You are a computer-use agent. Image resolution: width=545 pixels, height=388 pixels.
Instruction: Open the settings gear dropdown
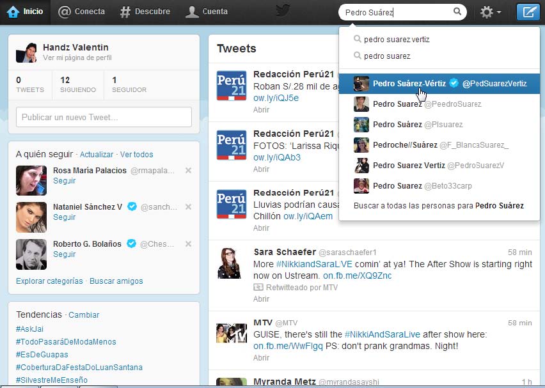click(489, 12)
